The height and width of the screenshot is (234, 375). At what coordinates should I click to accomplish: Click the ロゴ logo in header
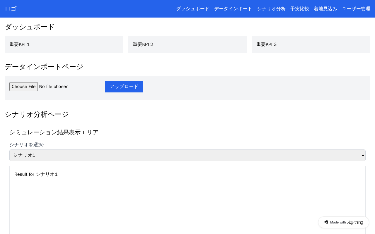pyautogui.click(x=11, y=9)
